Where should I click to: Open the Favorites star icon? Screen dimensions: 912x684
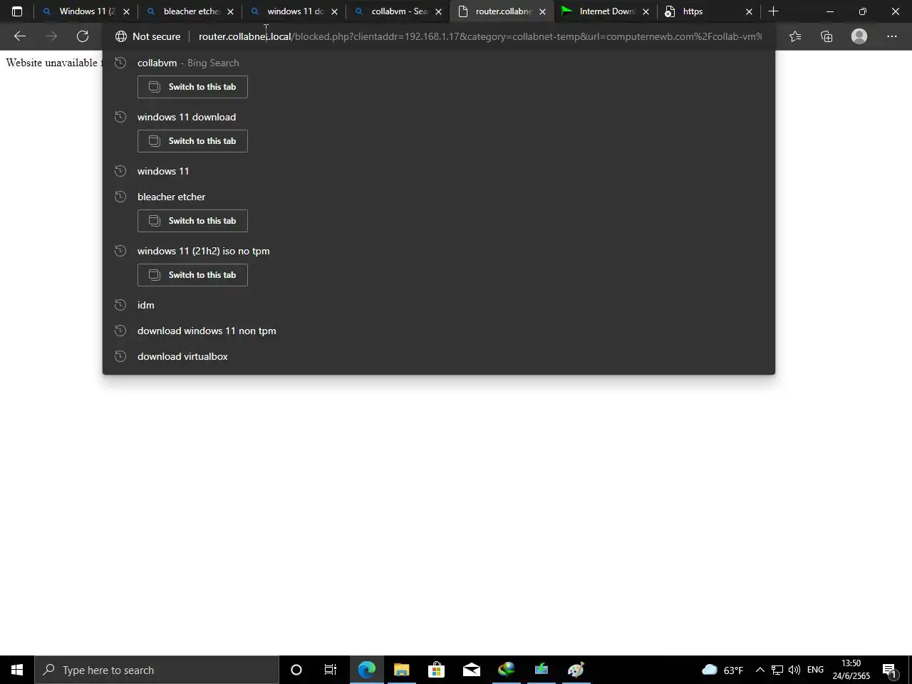[795, 36]
